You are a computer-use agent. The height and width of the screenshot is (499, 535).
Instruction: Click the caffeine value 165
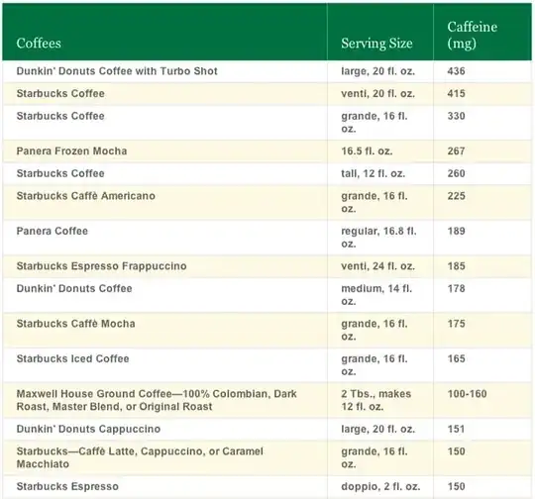click(456, 358)
